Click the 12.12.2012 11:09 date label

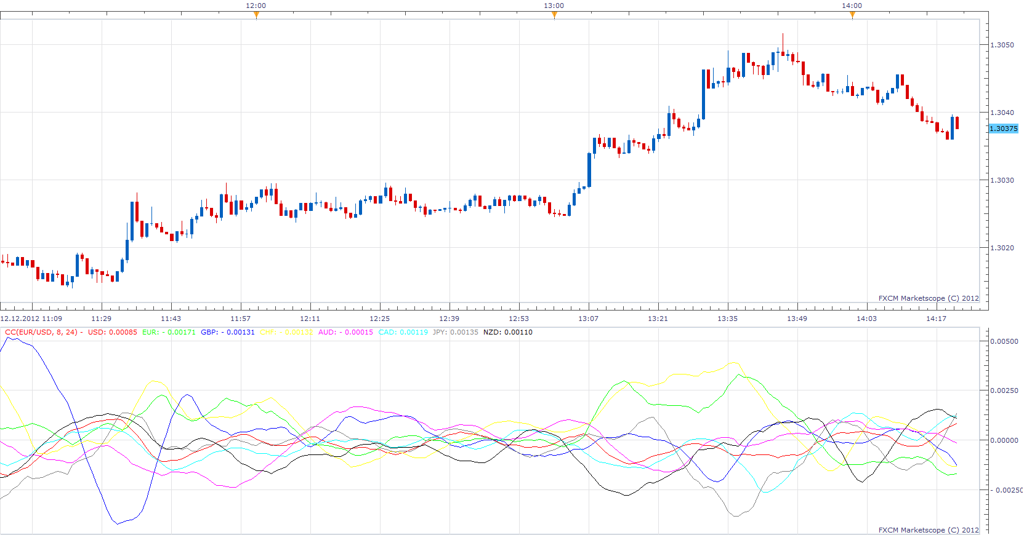31,319
